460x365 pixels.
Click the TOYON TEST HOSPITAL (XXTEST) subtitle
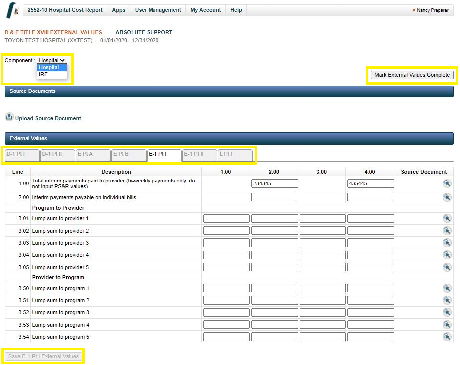(49, 40)
